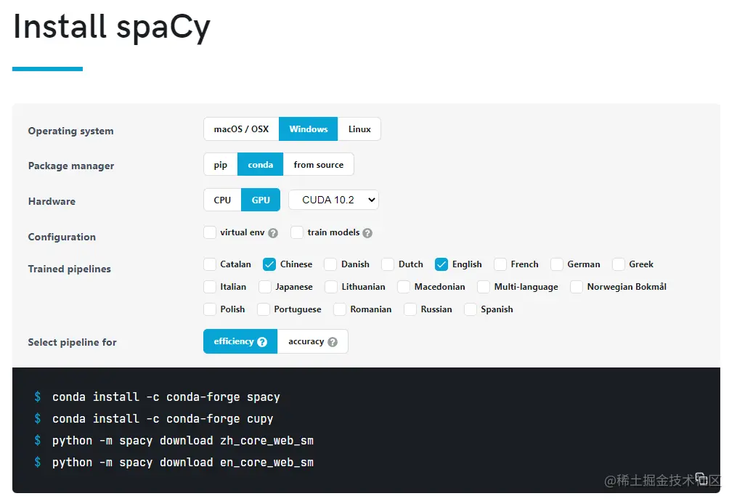Select the Multi-language pipeline checkbox
Image resolution: width=737 pixels, height=504 pixels.
tap(484, 287)
